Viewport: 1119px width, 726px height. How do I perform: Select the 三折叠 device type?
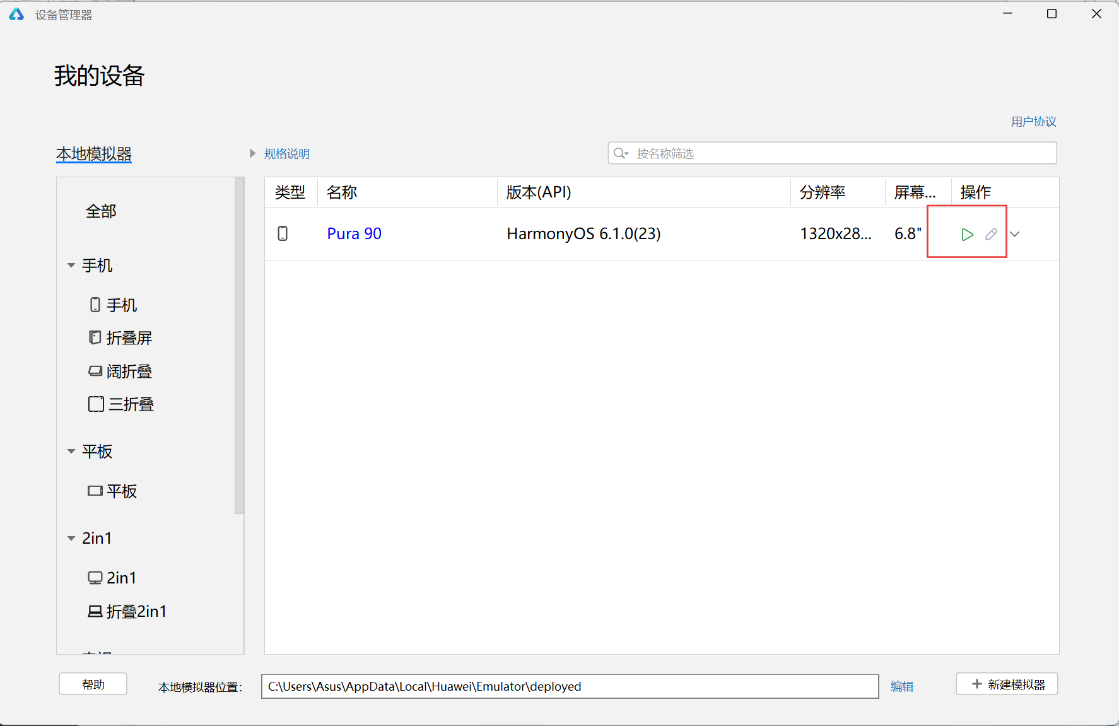coord(121,404)
